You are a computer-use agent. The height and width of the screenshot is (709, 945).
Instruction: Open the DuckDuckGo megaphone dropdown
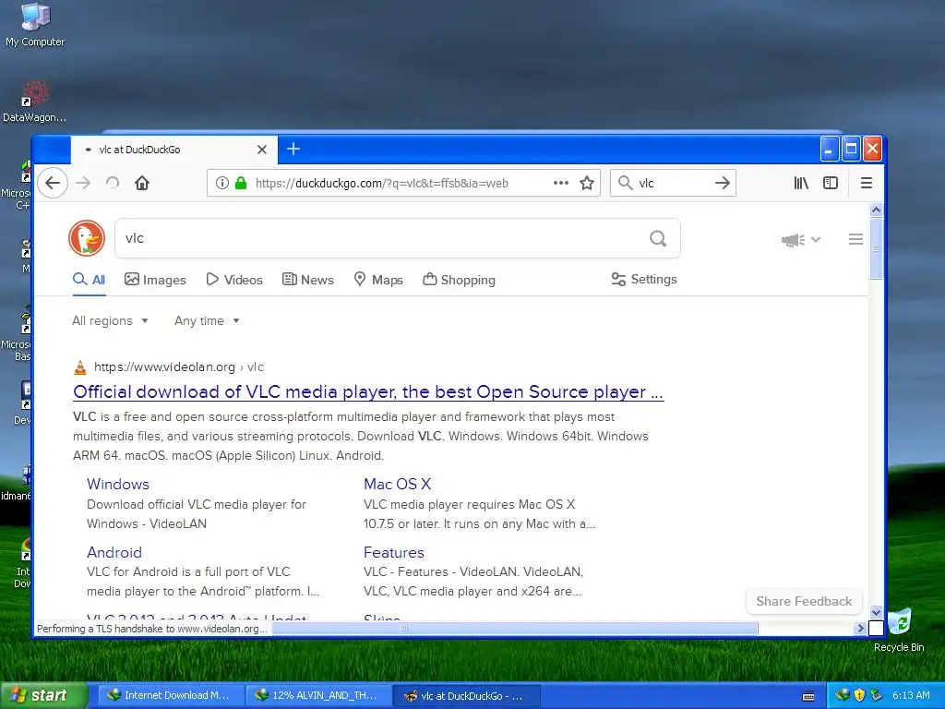(801, 240)
